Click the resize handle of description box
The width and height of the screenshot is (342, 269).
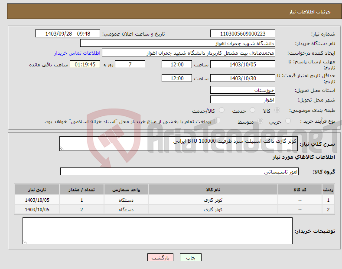click(62, 149)
